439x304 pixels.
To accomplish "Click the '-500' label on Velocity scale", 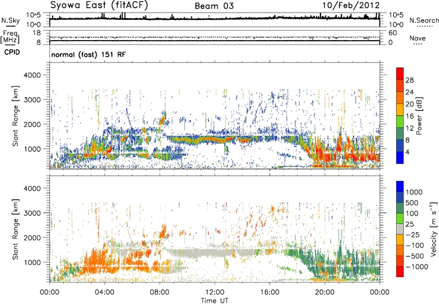I will (x=415, y=256).
